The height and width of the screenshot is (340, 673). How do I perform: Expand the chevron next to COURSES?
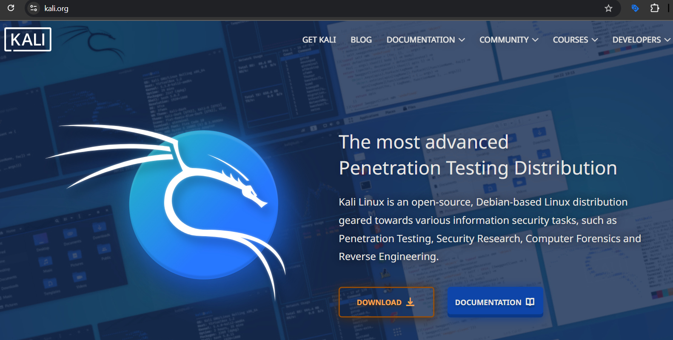pos(595,40)
